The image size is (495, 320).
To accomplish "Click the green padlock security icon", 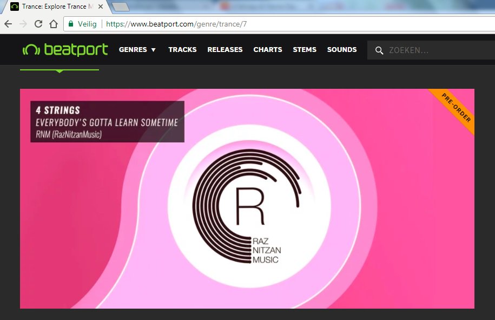I will 71,24.
